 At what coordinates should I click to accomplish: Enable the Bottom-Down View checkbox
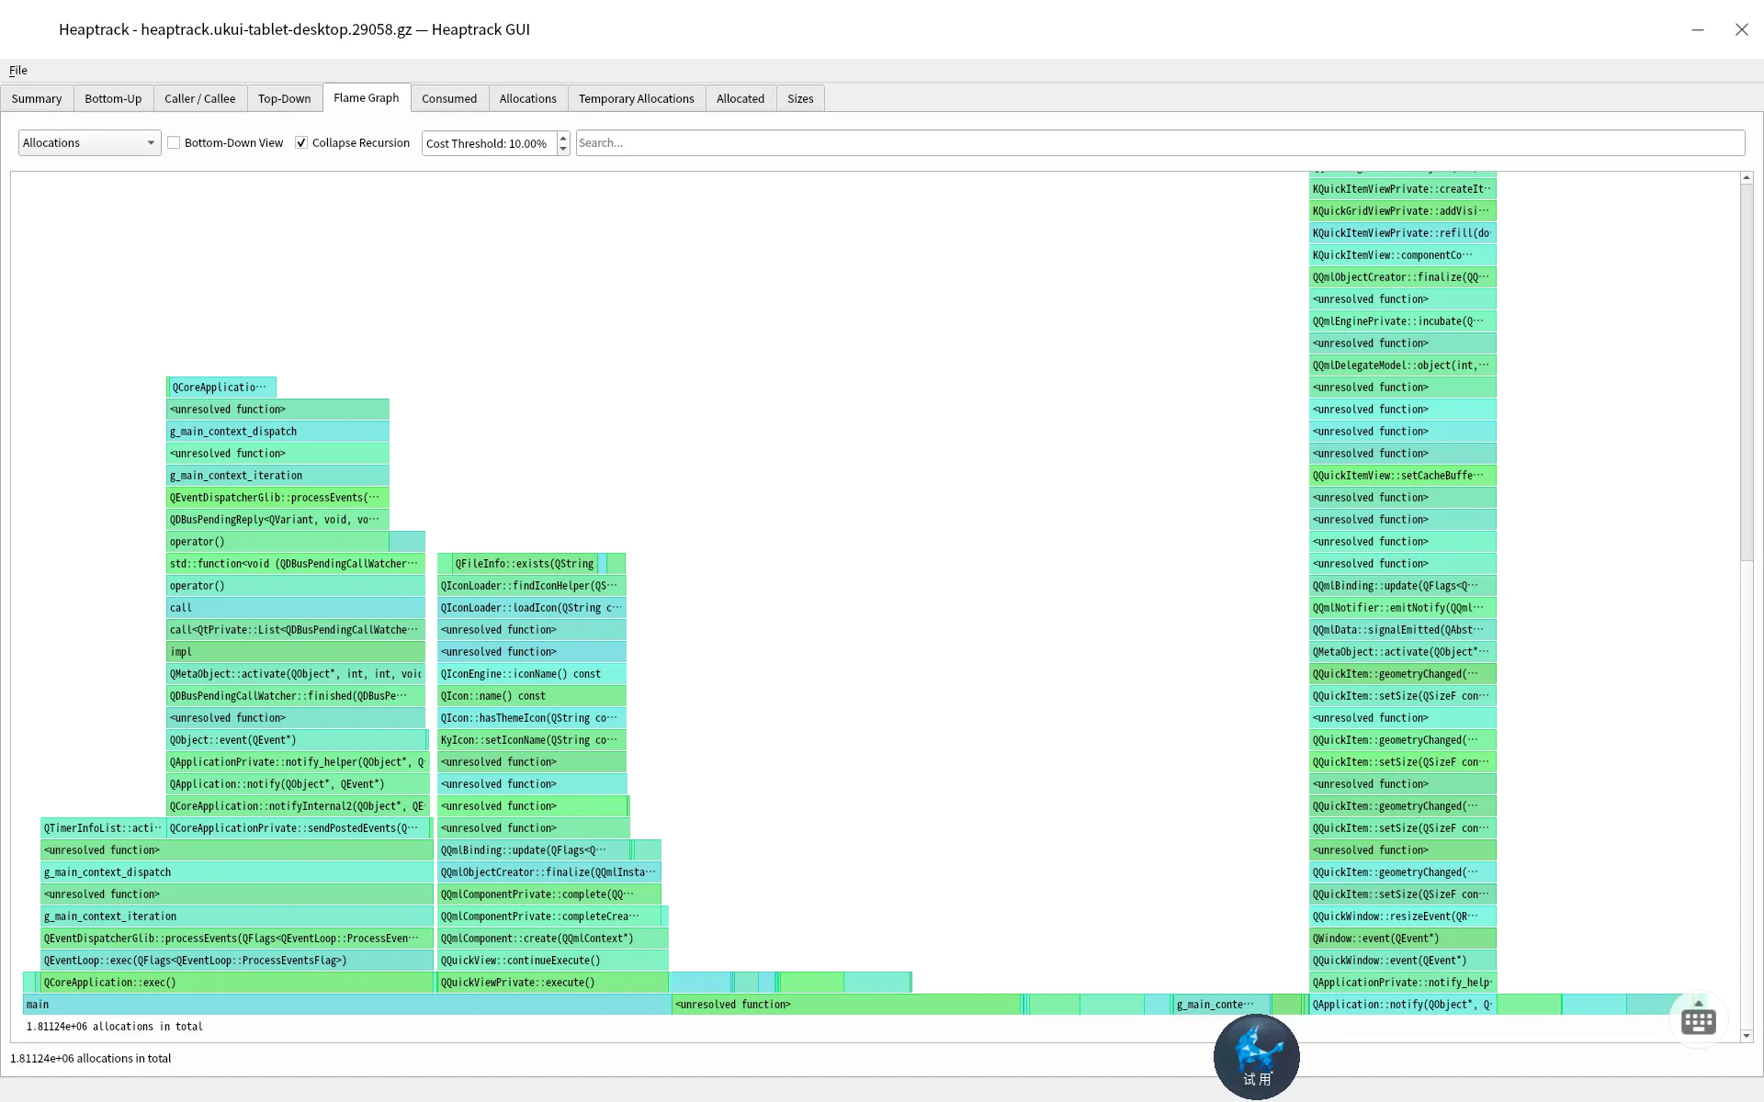click(x=174, y=142)
